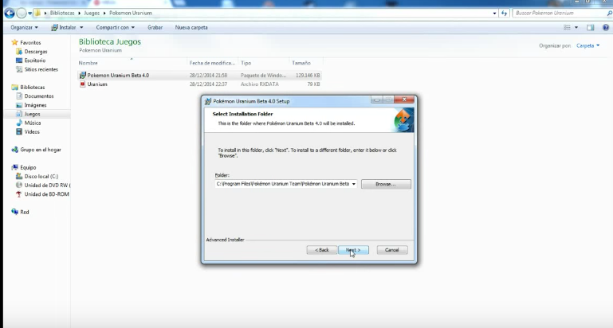Select the Juegos library

(x=28, y=114)
